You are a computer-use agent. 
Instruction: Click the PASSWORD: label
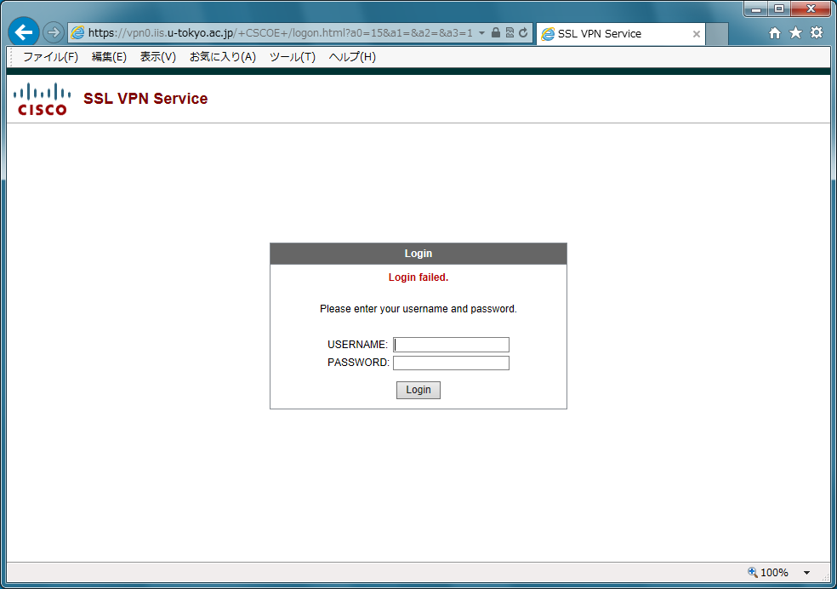359,363
